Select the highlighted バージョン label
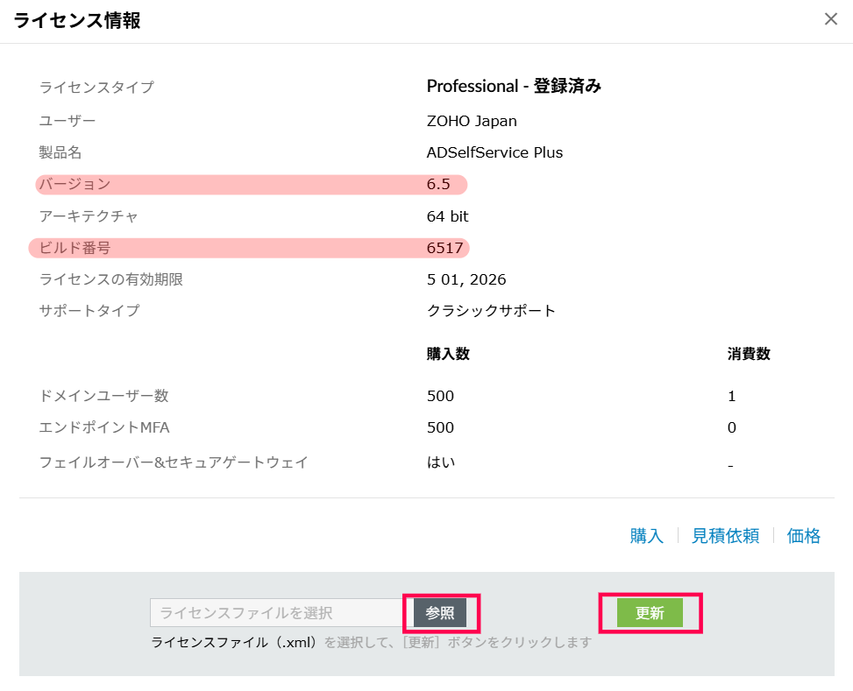The width and height of the screenshot is (853, 691). [x=75, y=184]
